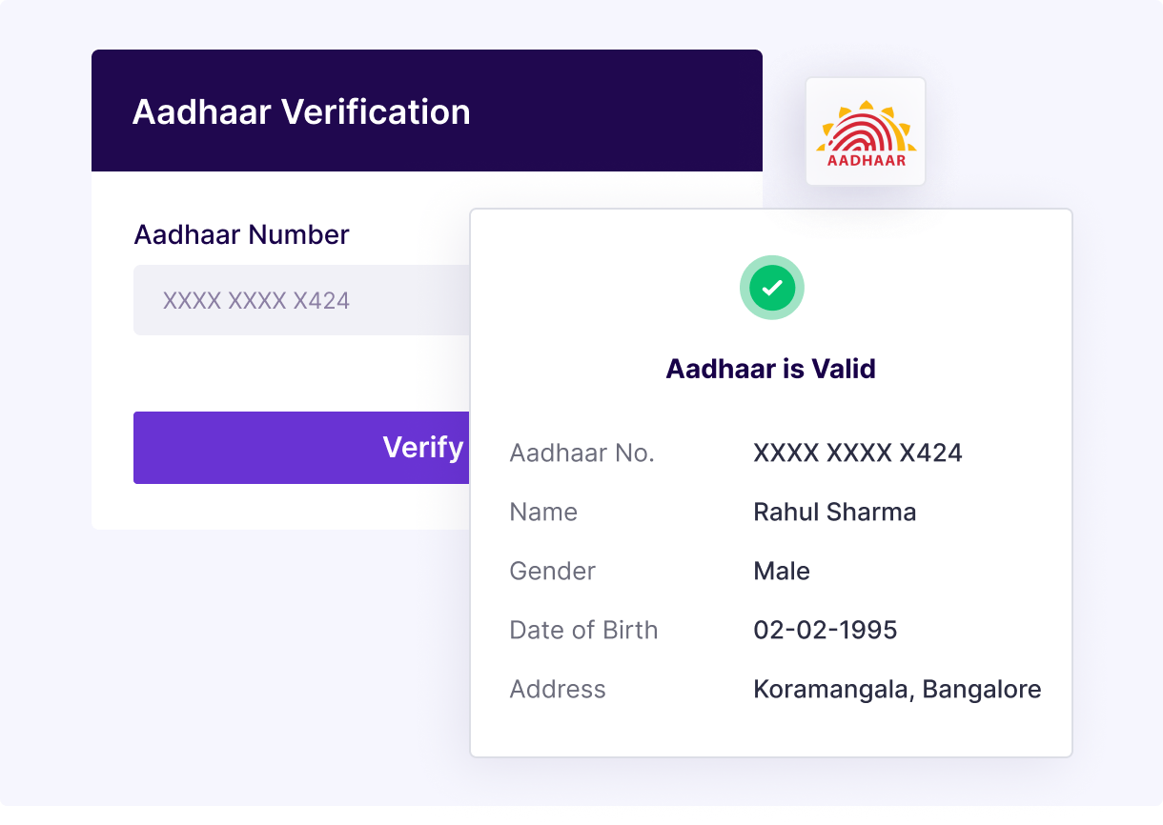This screenshot has height=825, width=1163.
Task: Select the masked Aadhaar number in results card
Action: [857, 453]
